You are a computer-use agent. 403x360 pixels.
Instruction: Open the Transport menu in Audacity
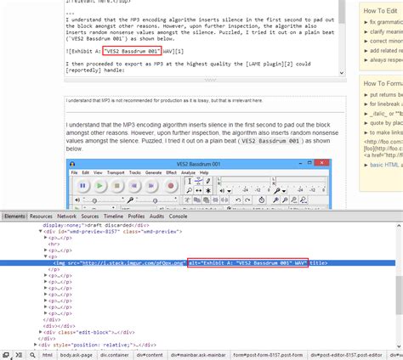click(x=116, y=172)
